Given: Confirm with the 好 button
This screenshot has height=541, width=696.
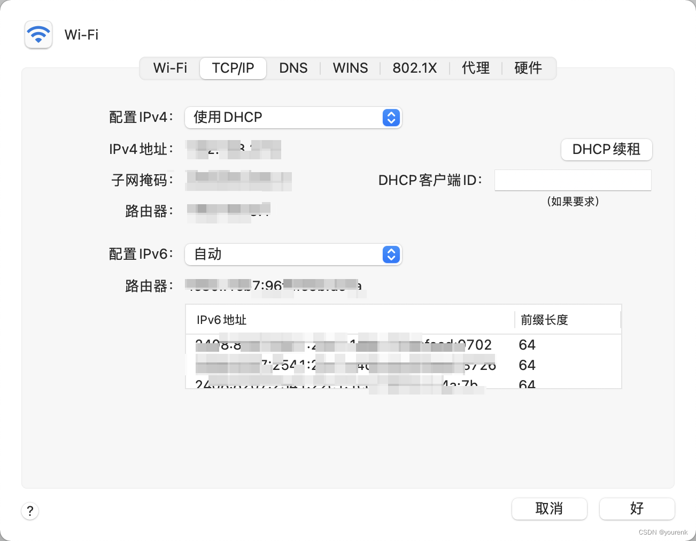Looking at the screenshot, I should coord(637,508).
